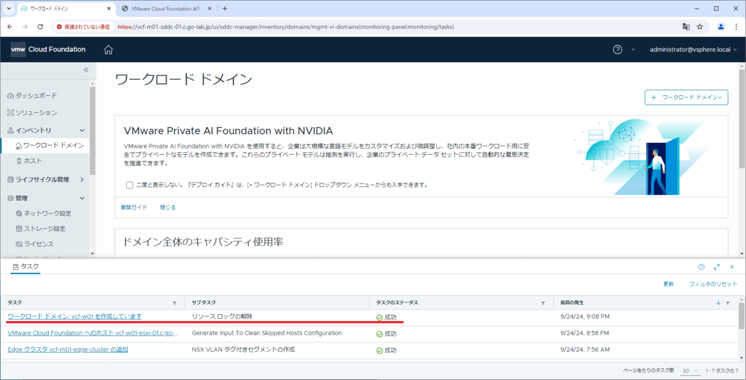Close the task panel
Image resolution: width=746 pixels, height=380 pixels.
point(732,267)
